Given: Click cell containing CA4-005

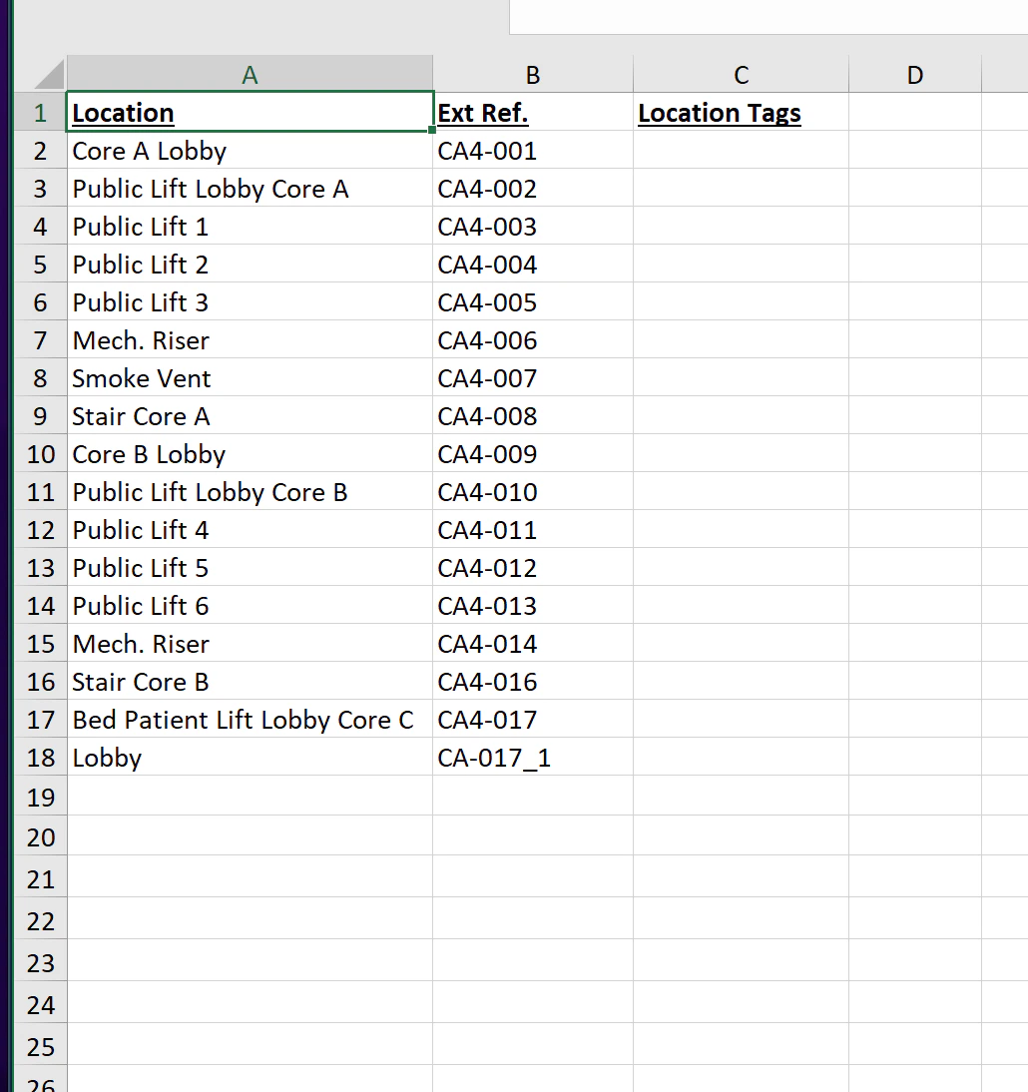Looking at the screenshot, I should click(x=533, y=301).
